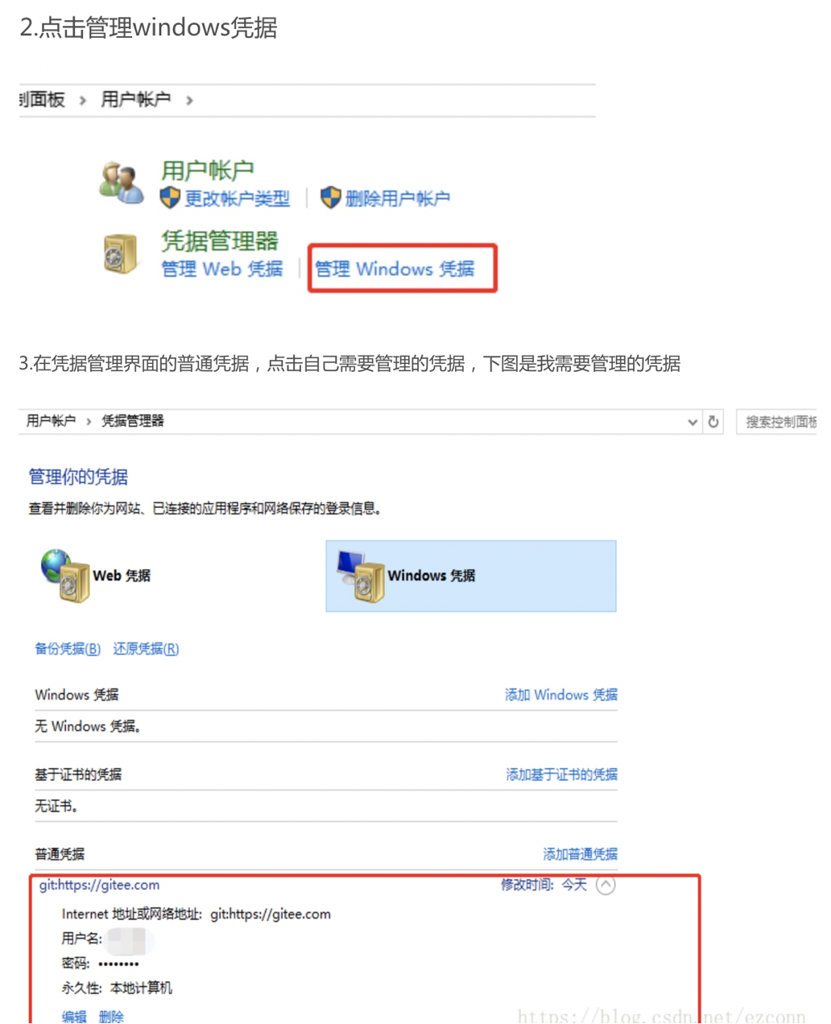Click shield icon beside 删除用户帐户
Screen dimensions: 831x1024
(x=330, y=197)
